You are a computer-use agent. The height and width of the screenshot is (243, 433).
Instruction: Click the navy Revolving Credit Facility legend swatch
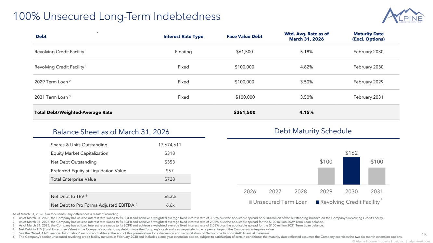tap(318, 202)
